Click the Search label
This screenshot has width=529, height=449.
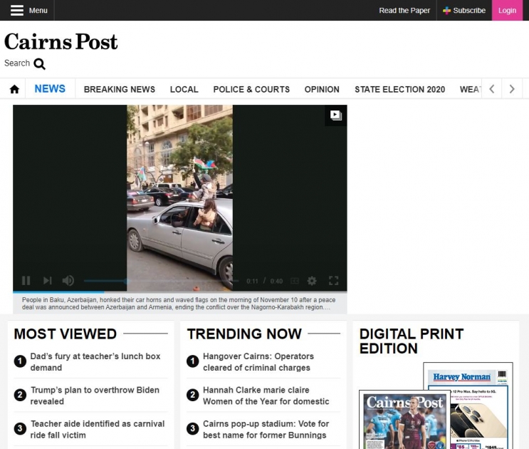coord(17,63)
